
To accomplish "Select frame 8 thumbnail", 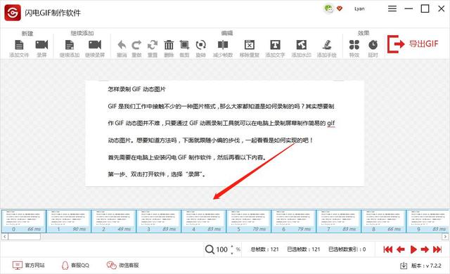I will pos(384,221).
